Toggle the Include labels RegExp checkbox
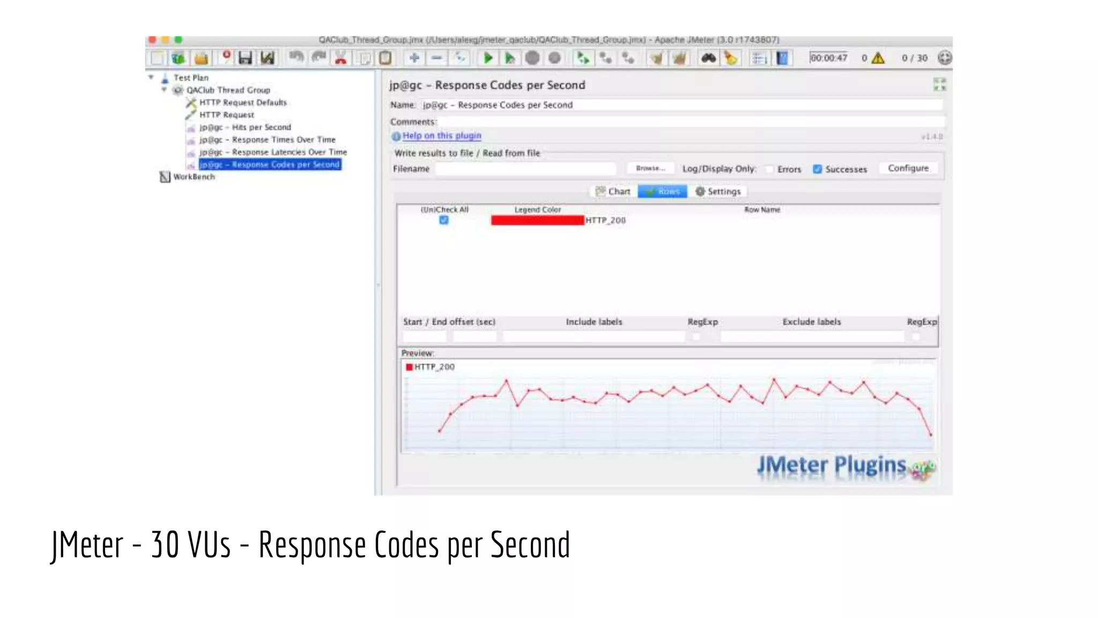 click(x=696, y=337)
